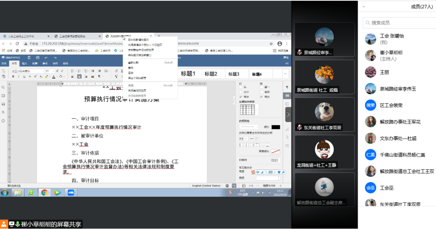Expand the heading styles gallery dropdown

tap(285, 74)
